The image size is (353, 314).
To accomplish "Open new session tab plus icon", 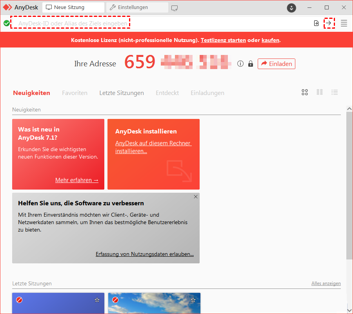I will [x=175, y=7].
